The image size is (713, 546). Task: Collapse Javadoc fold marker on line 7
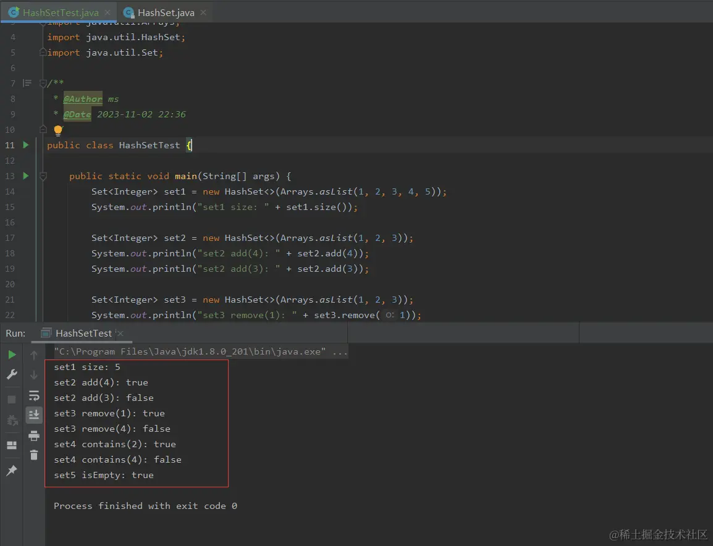(x=43, y=83)
